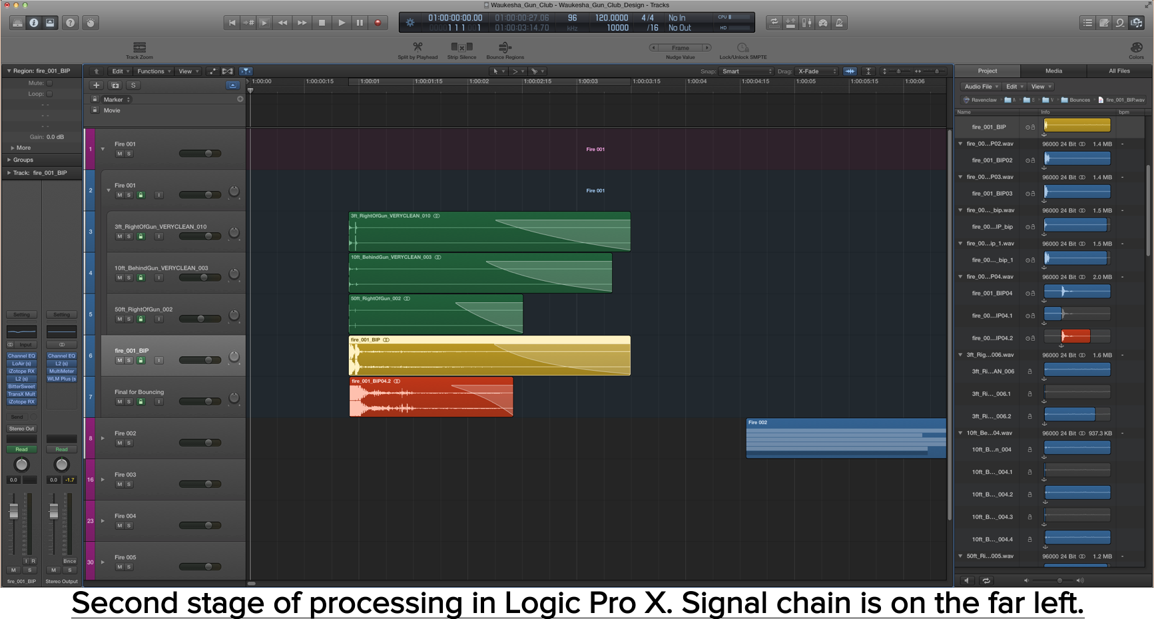1154x619 pixels.
Task: Click the Stop transport button
Action: point(322,23)
